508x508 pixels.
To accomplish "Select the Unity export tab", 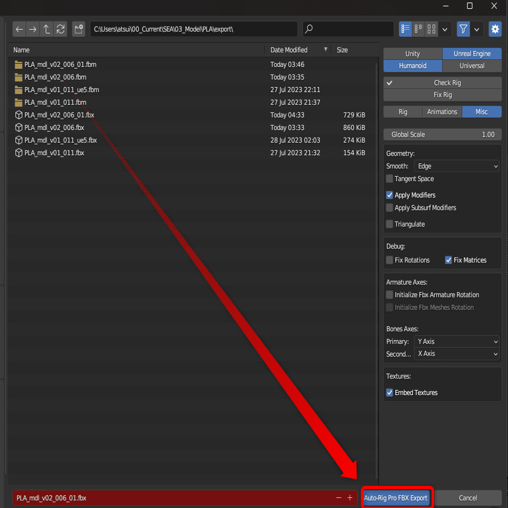I will (413, 54).
